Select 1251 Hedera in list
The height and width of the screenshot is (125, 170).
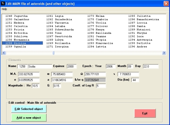pyautogui.click(x=15, y=23)
